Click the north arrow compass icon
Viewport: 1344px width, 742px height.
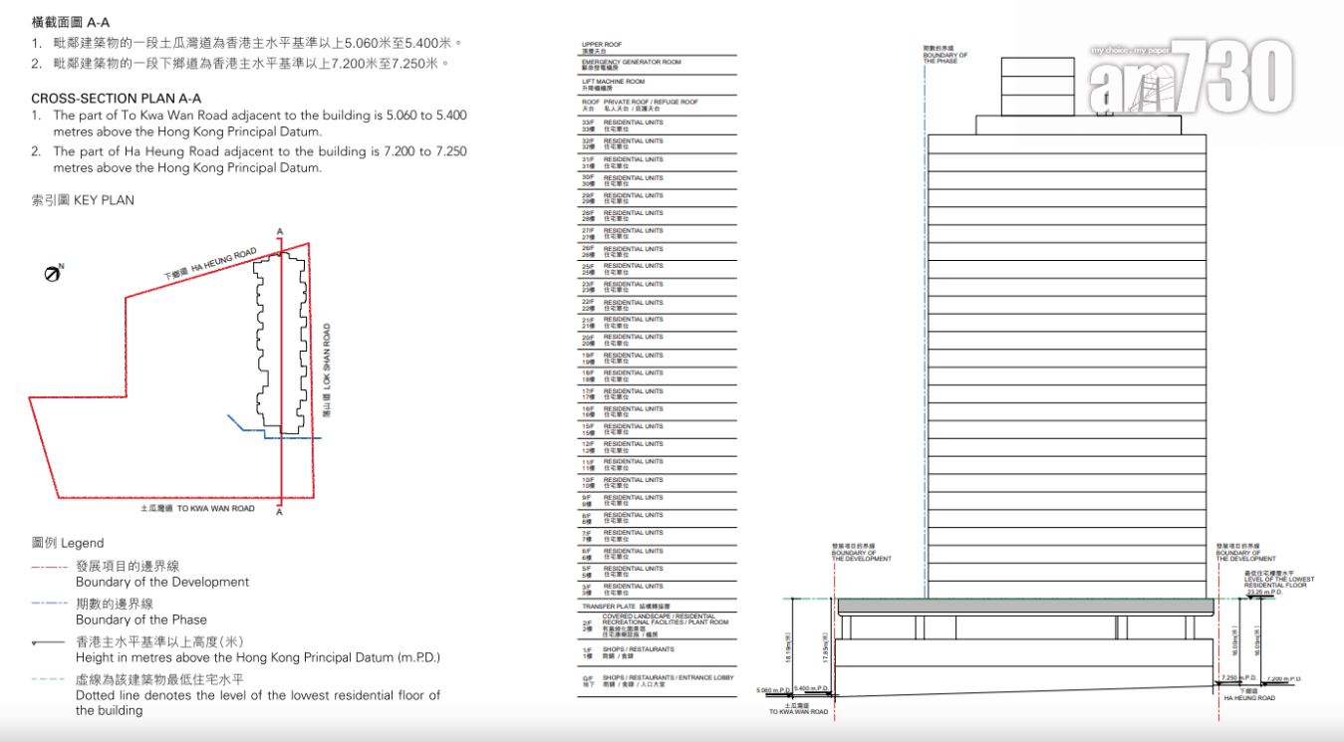point(54,273)
